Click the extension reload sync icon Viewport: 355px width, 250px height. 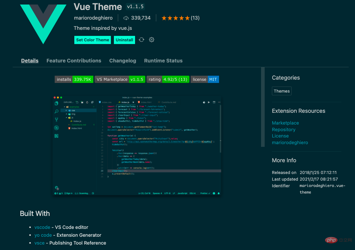point(141,40)
